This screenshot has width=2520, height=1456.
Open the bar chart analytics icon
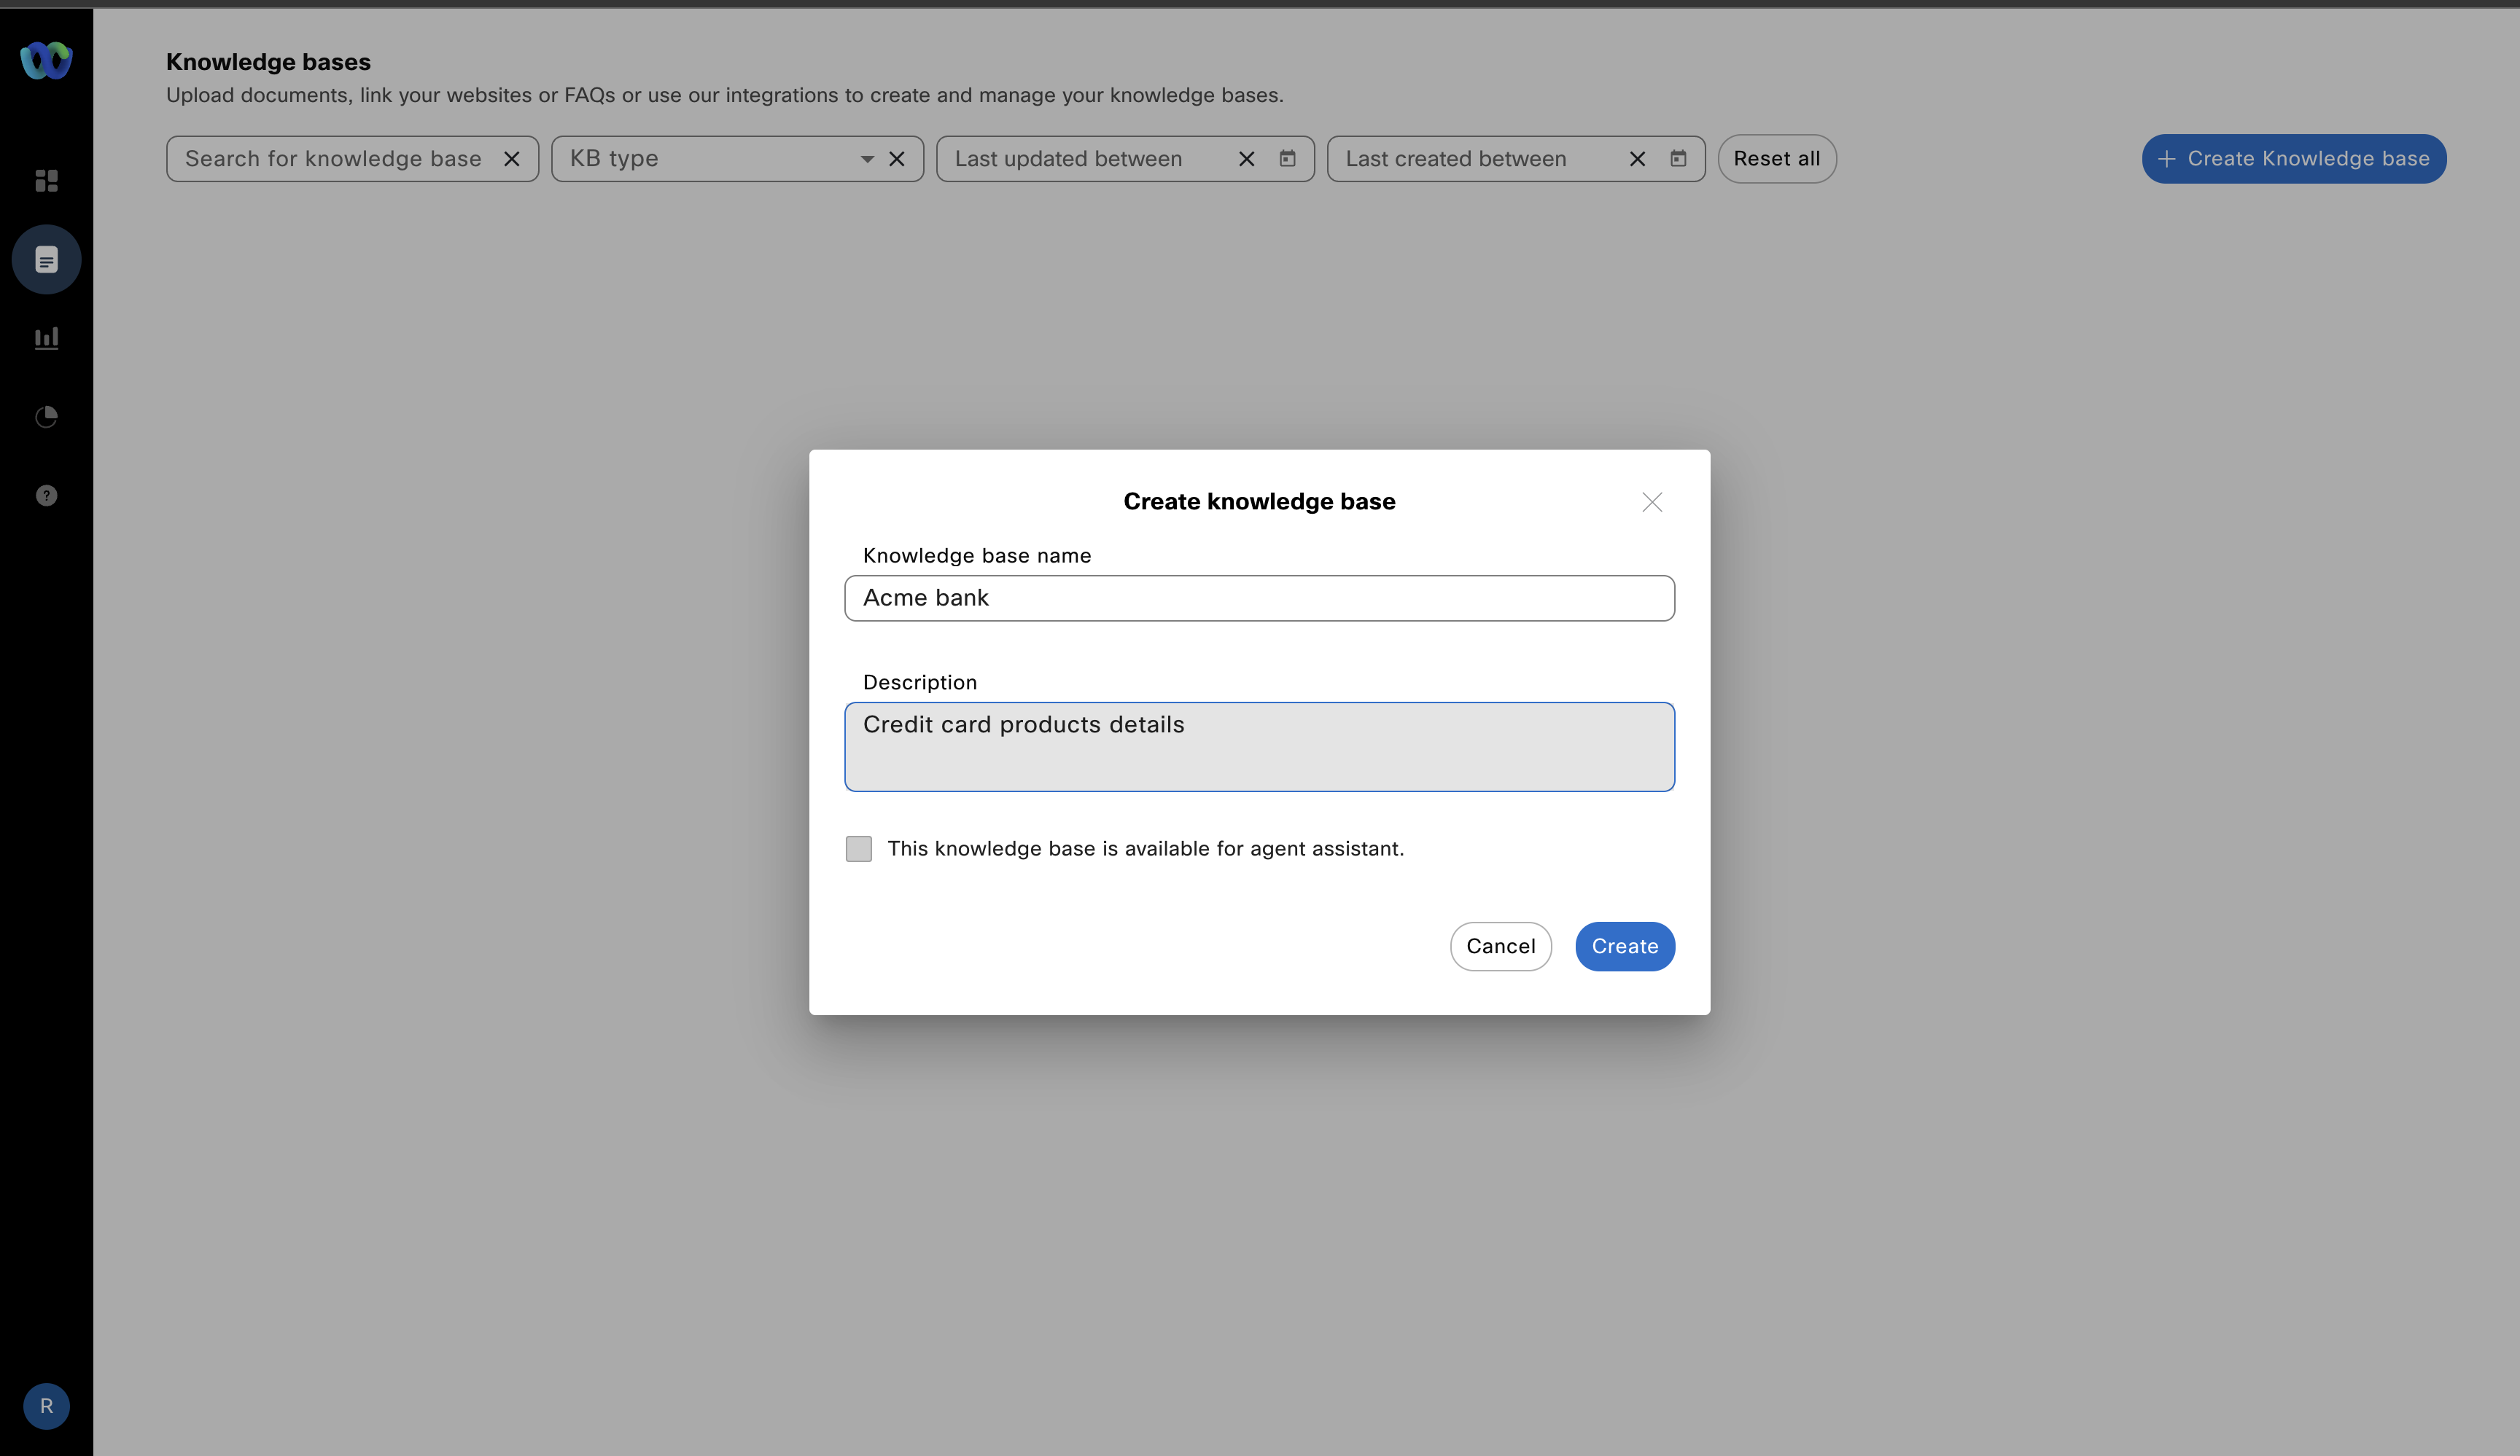point(46,338)
